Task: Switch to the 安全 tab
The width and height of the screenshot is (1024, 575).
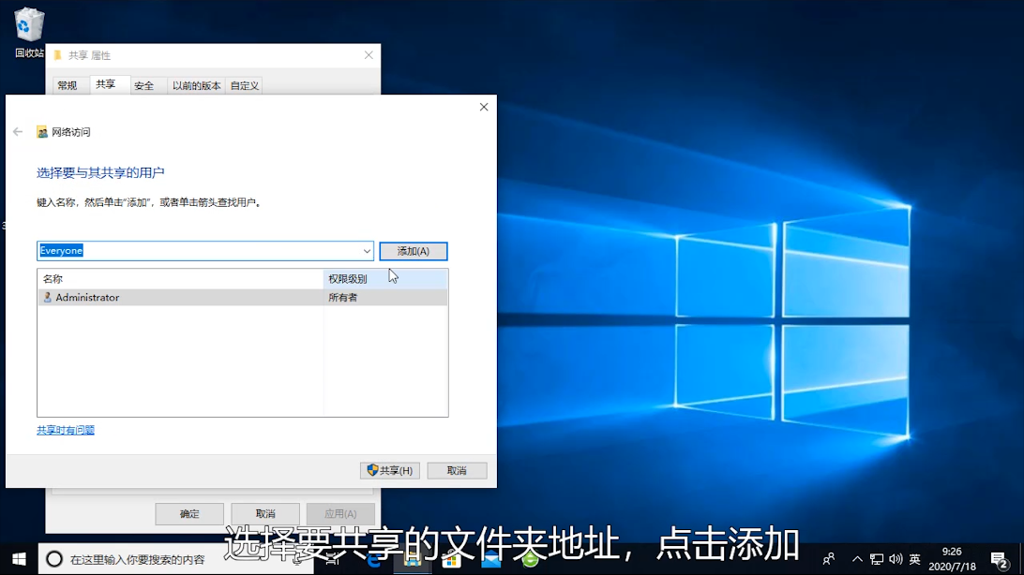Action: coord(143,85)
